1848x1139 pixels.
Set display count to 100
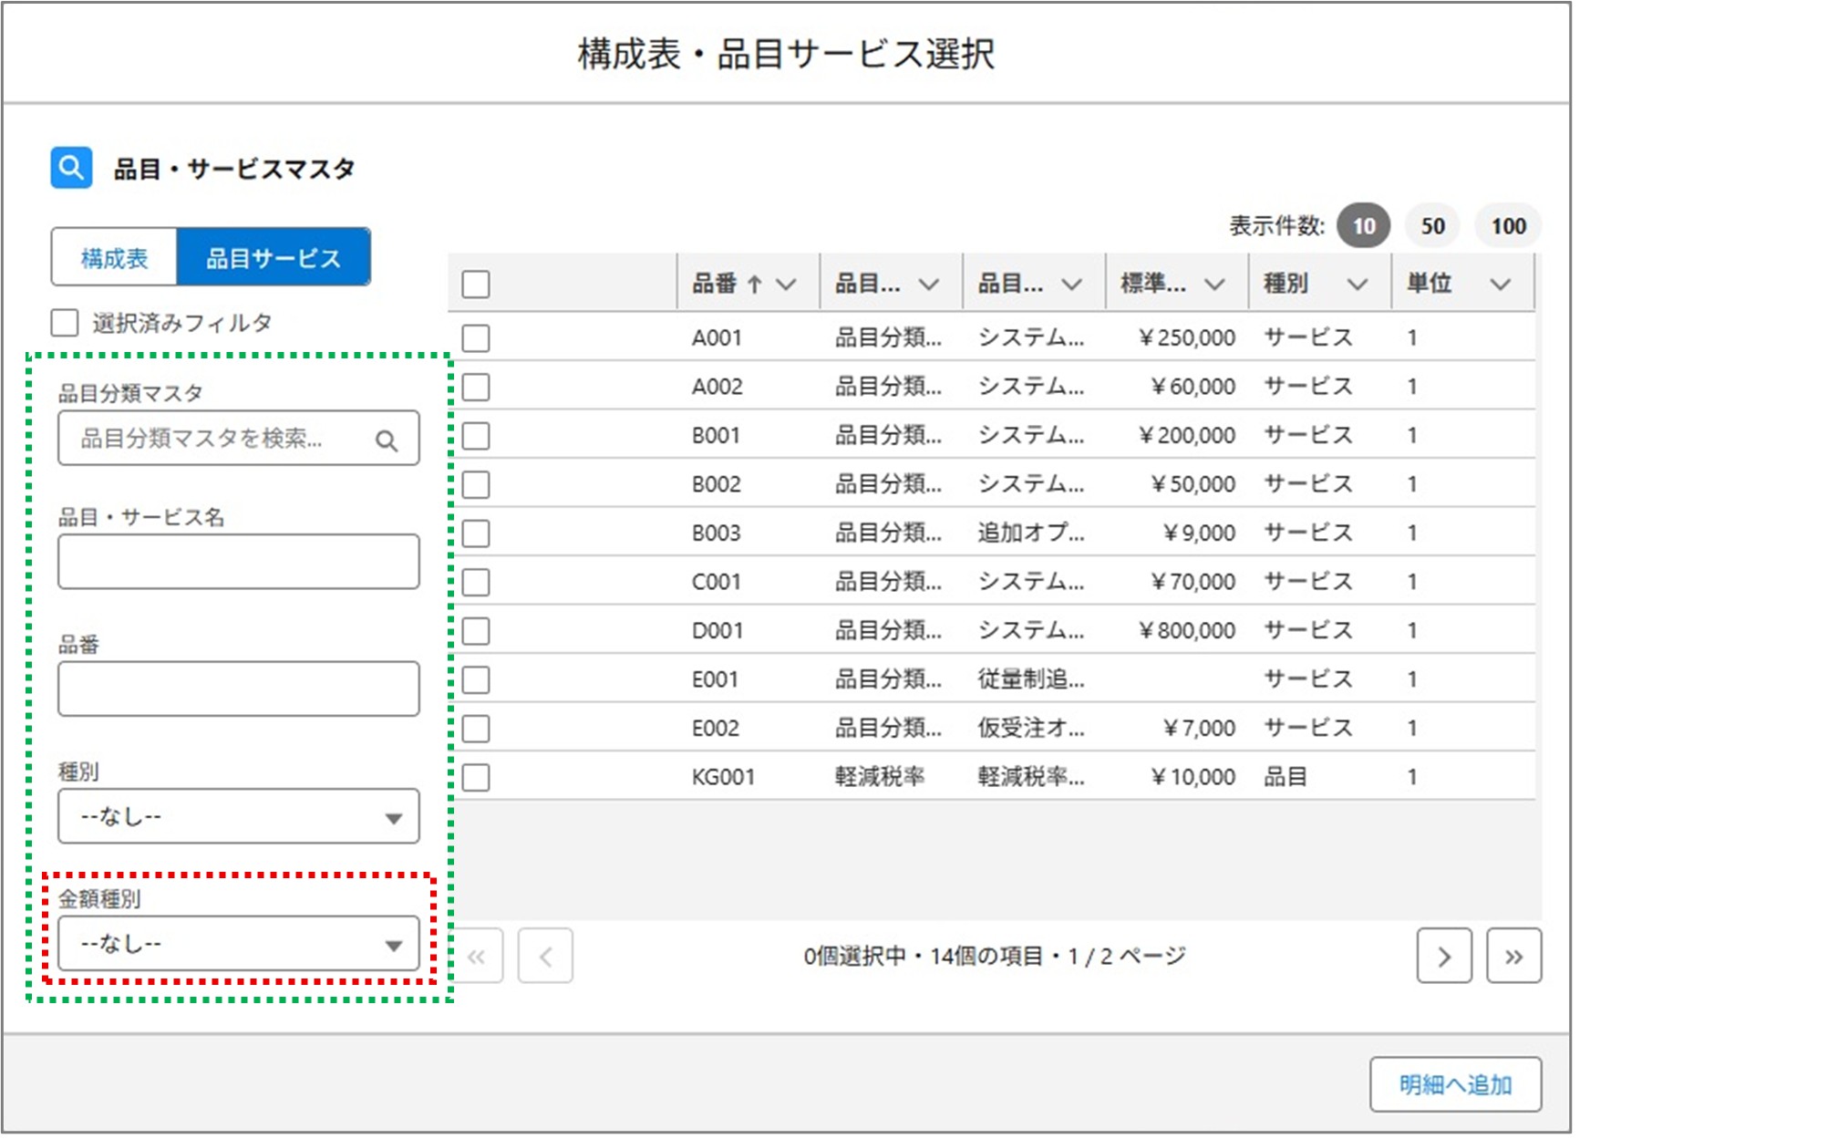click(1508, 226)
